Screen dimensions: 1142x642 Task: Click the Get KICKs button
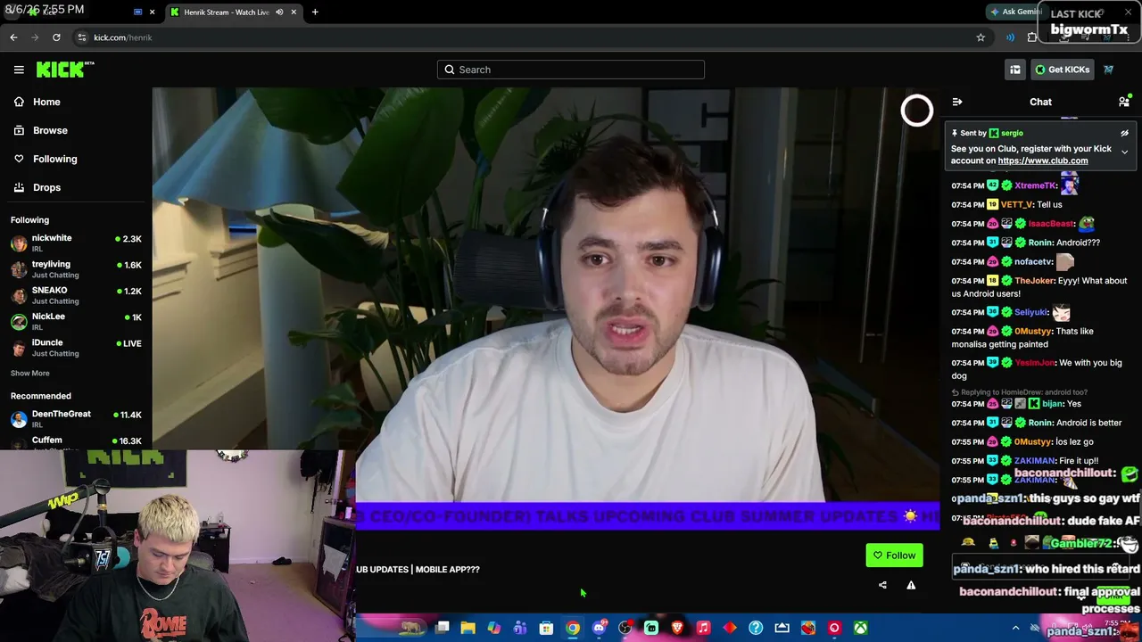click(x=1062, y=70)
